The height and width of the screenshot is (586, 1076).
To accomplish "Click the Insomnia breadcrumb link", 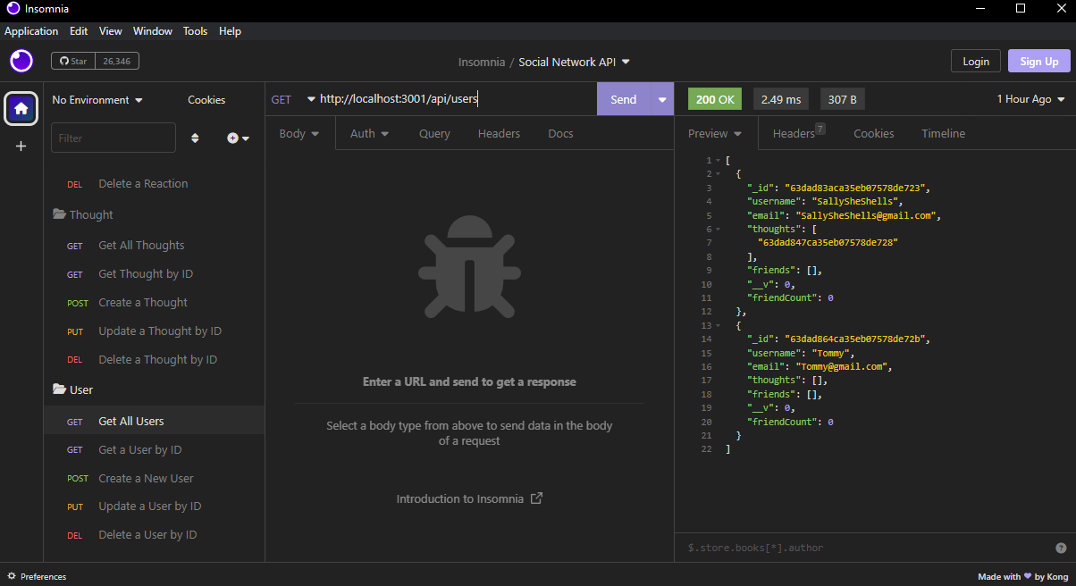I will (x=481, y=62).
